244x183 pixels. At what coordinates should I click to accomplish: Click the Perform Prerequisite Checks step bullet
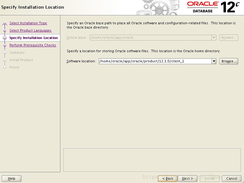(5, 45)
